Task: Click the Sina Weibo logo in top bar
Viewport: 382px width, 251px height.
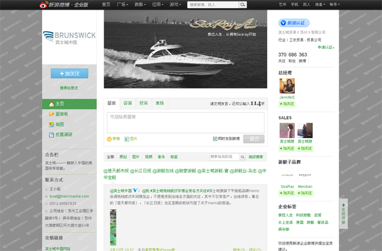Action: point(64,4)
